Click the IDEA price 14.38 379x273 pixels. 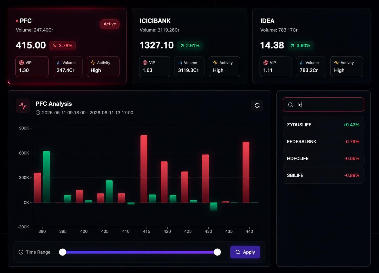pos(272,45)
